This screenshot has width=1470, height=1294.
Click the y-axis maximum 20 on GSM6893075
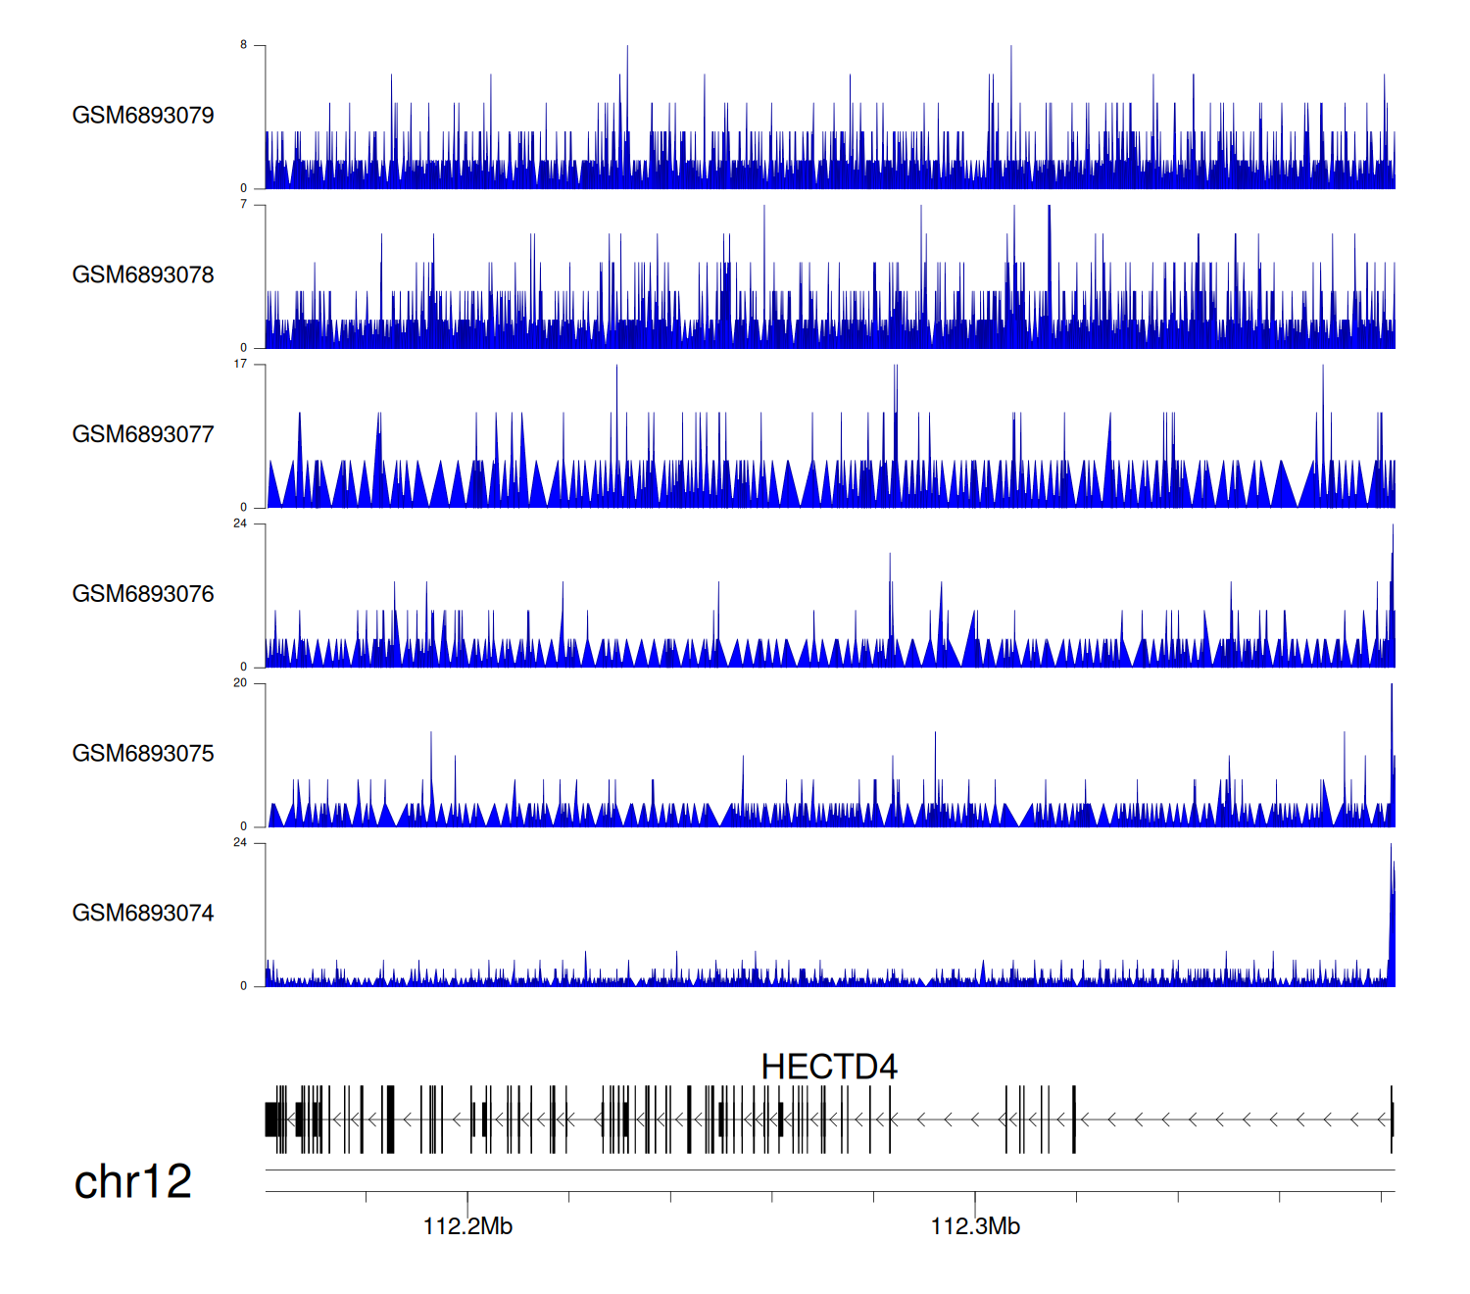click(x=240, y=683)
